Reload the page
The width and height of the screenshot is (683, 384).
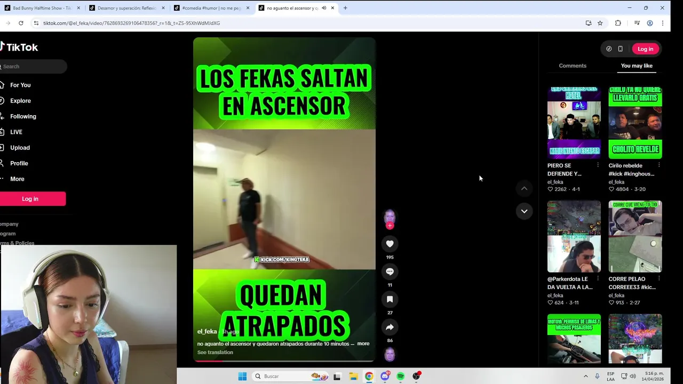point(21,23)
